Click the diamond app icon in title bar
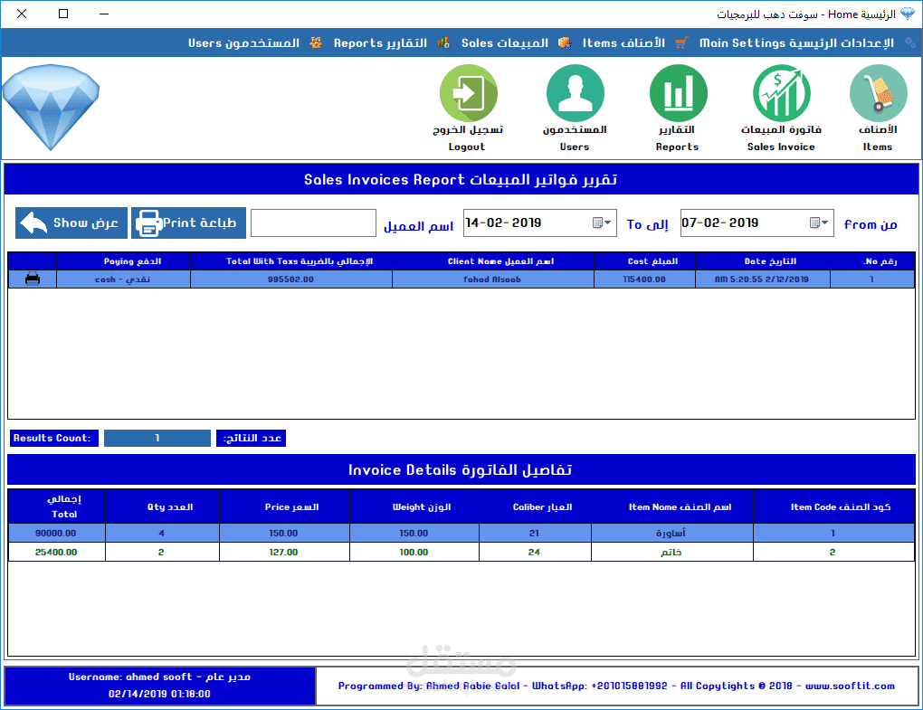The height and width of the screenshot is (710, 923). pos(908,14)
